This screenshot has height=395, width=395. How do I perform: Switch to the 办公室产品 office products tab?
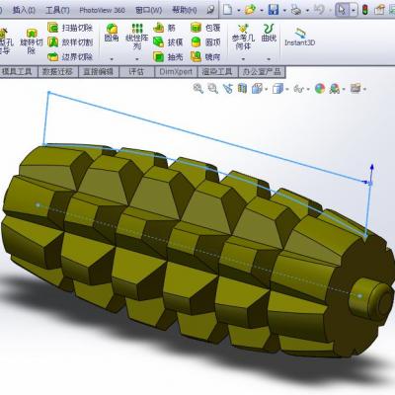pyautogui.click(x=262, y=72)
